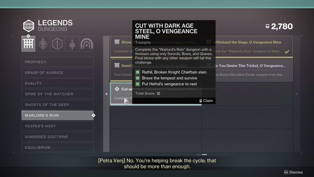Image resolution: width=314 pixels, height=177 pixels.
Task: Click the Legends globe hexagon icon
Action: (x=29, y=26)
